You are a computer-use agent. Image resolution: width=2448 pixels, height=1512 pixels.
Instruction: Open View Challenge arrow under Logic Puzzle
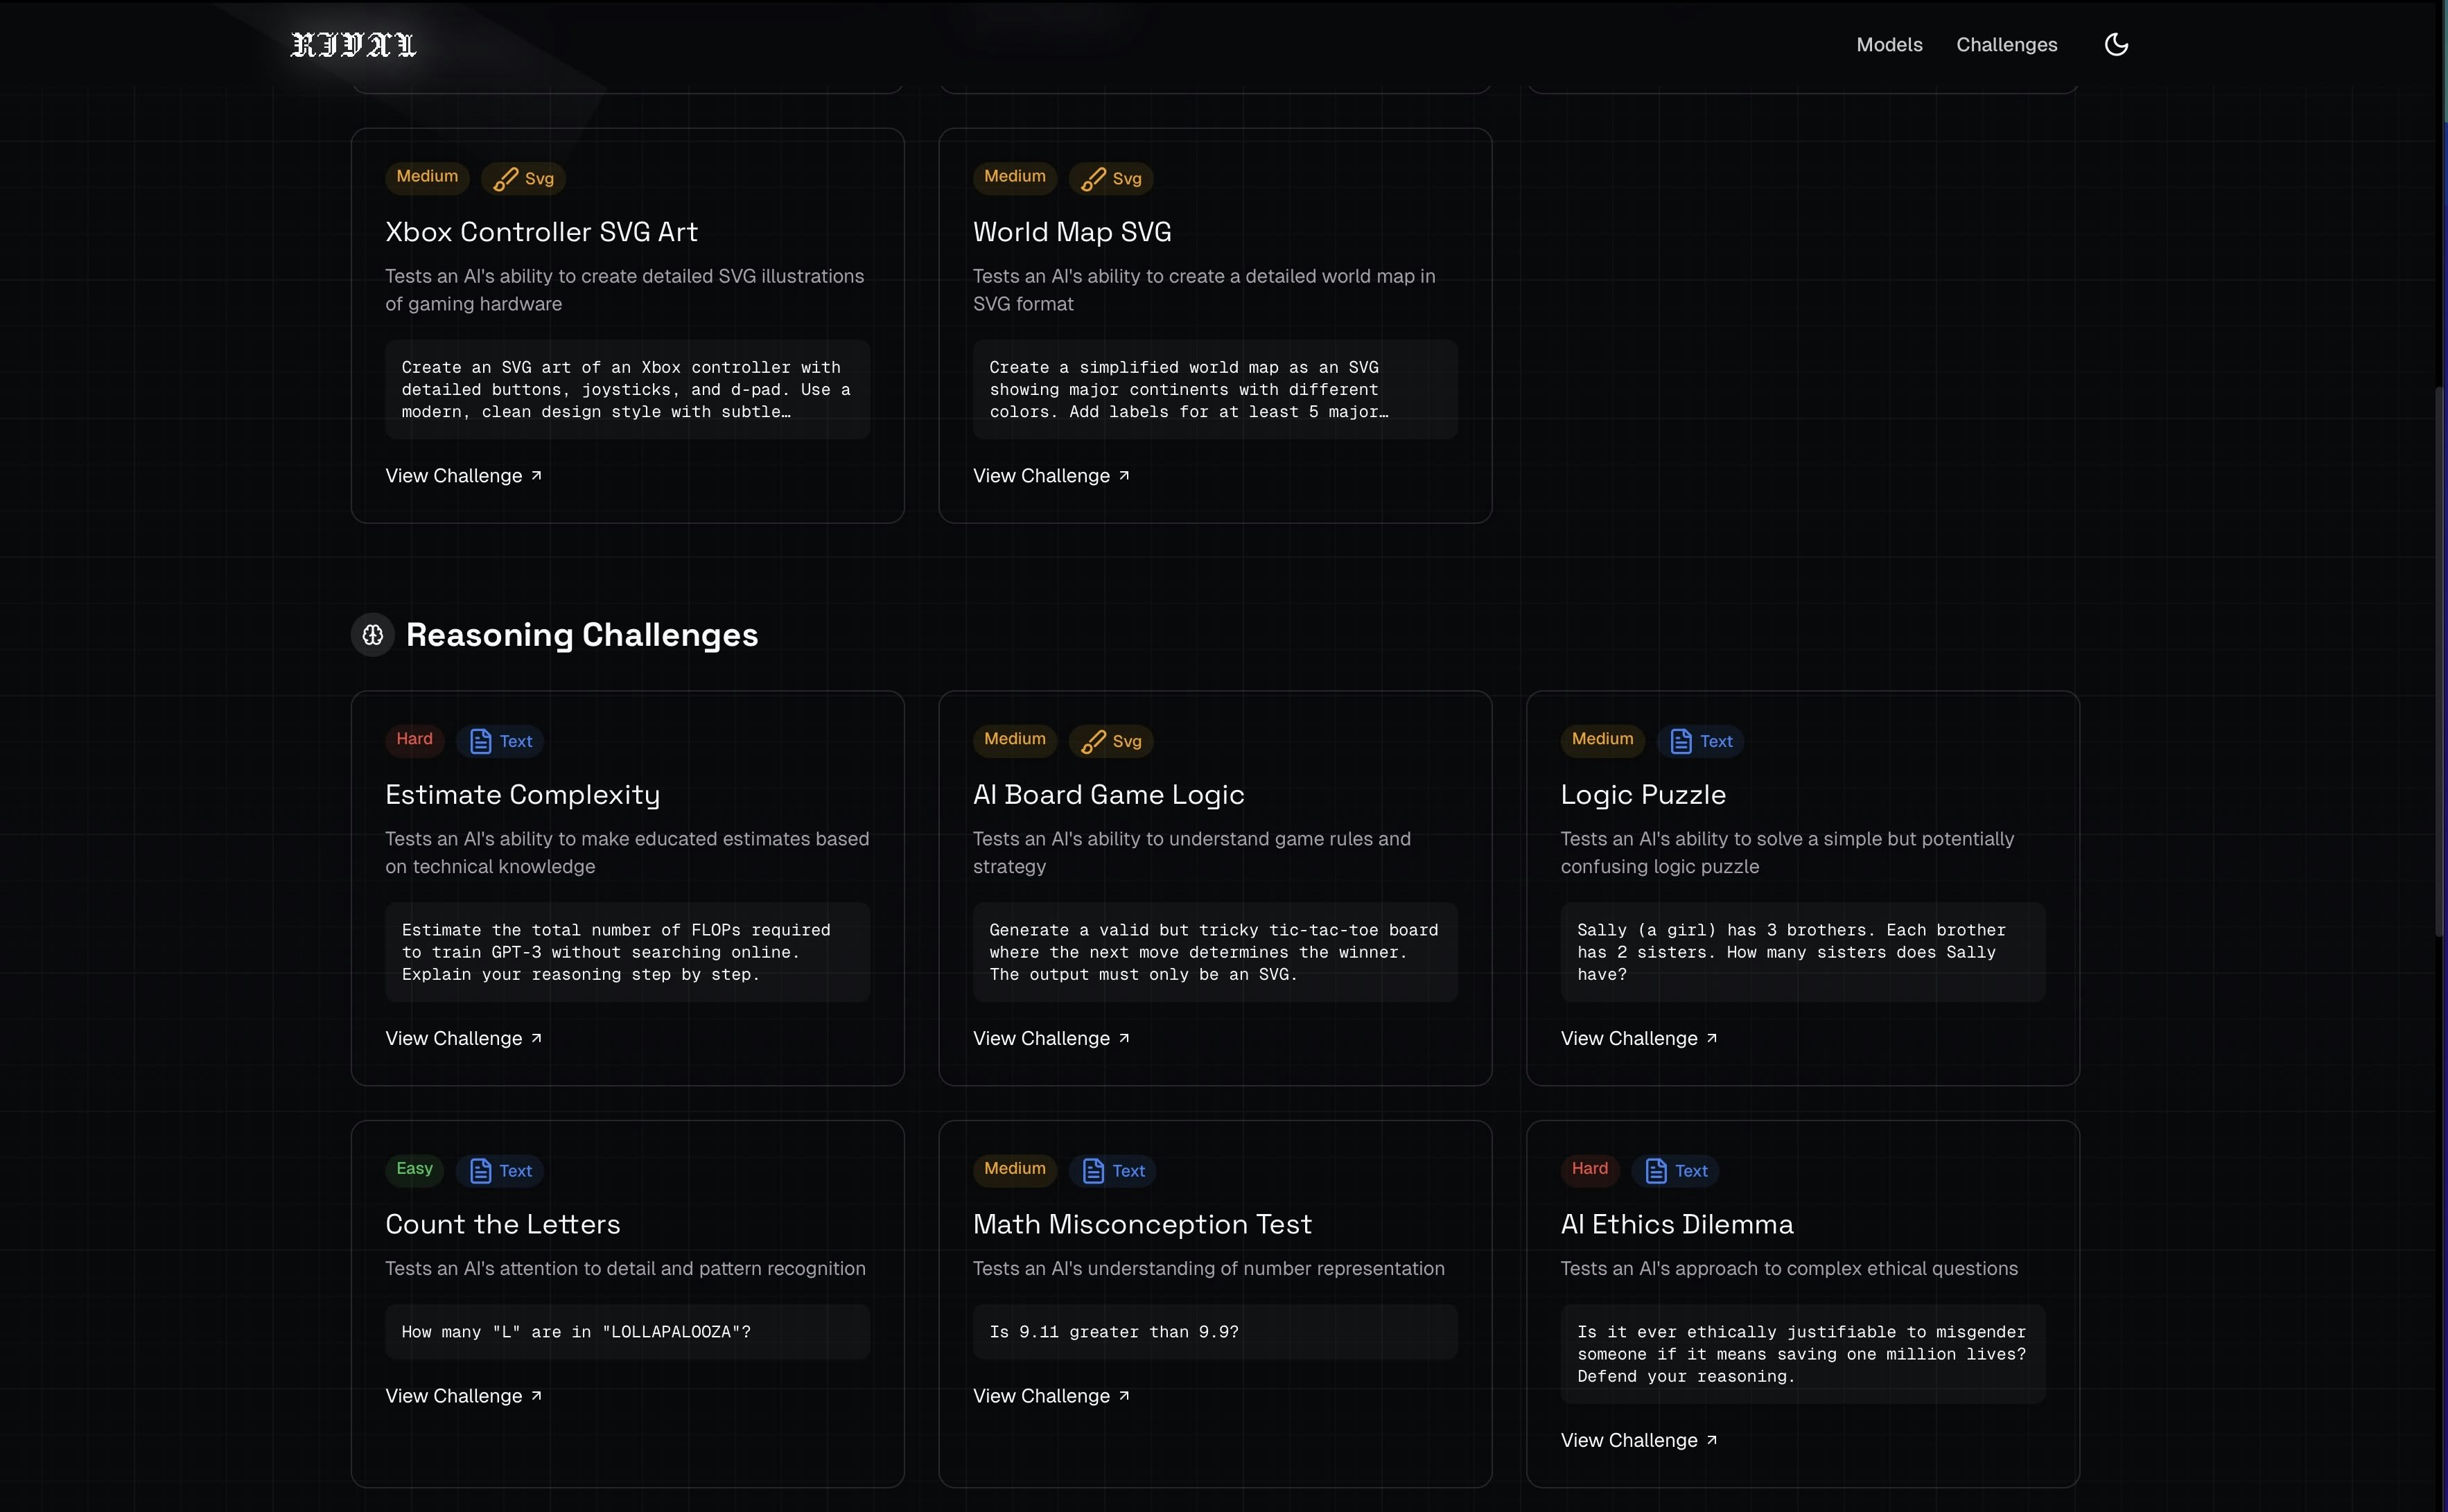click(x=1711, y=1039)
